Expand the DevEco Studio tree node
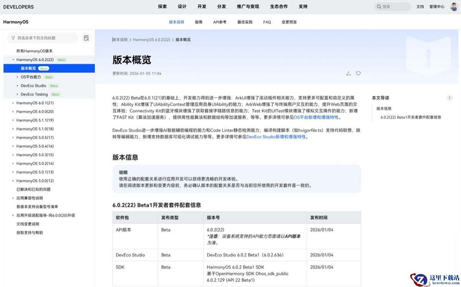461x287 pixels. coord(17,86)
